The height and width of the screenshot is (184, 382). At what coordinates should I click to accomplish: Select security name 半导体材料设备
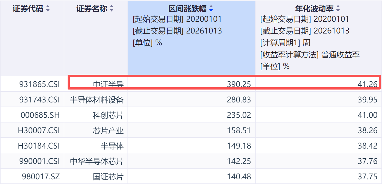coord(97,100)
